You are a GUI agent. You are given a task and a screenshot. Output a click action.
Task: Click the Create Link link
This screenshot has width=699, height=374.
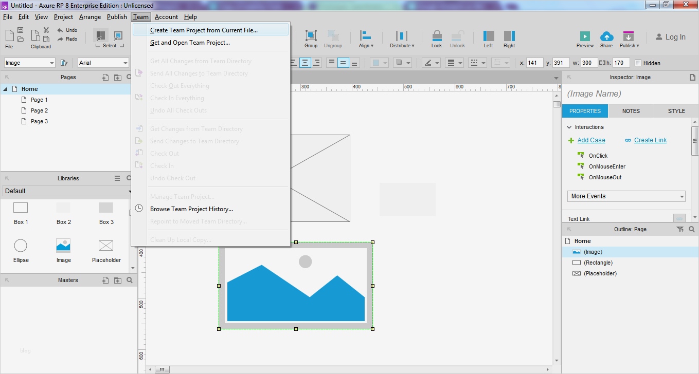650,140
